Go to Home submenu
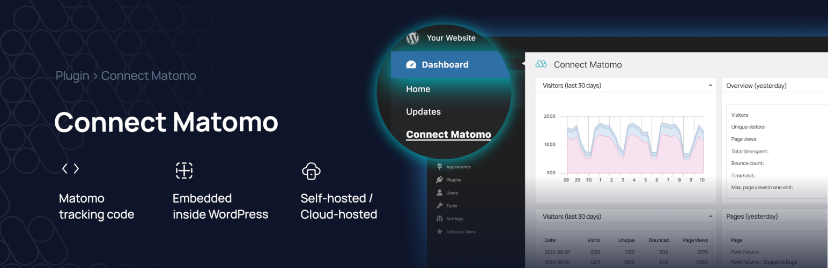Screen dimensions: 828x268 tap(418, 89)
